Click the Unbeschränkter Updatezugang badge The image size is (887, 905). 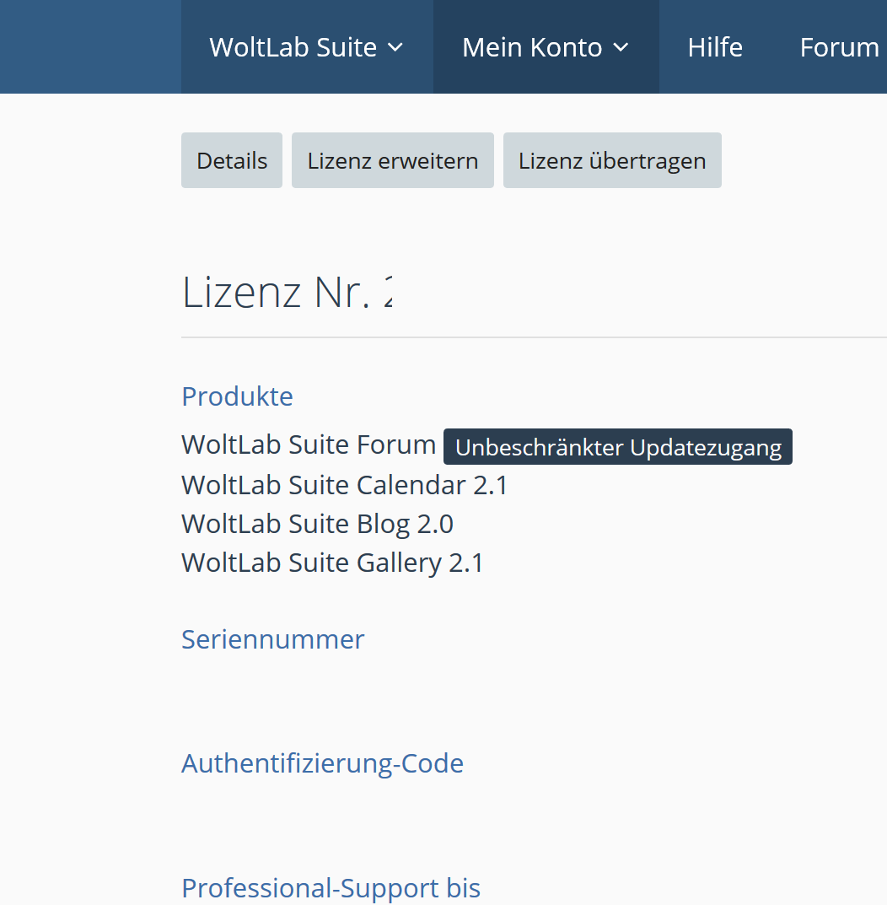(x=618, y=447)
